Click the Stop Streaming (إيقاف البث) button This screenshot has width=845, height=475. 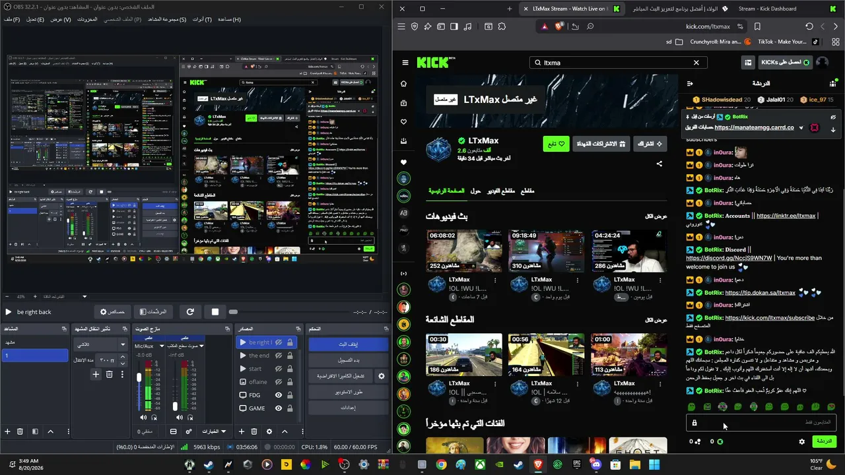pyautogui.click(x=348, y=344)
